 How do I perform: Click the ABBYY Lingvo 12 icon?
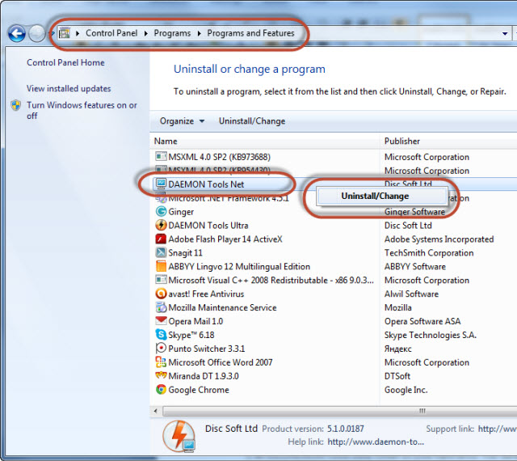point(161,266)
